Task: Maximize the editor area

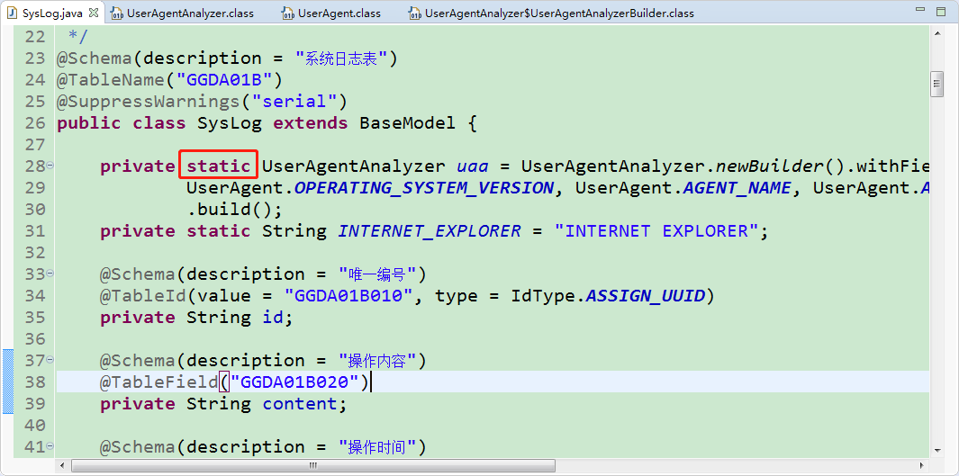Action: 939,11
